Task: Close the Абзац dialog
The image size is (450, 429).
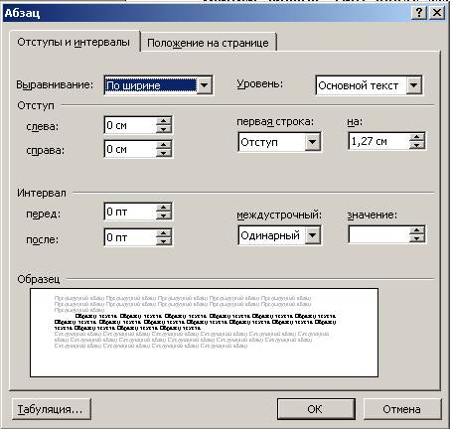Action: pos(437,13)
